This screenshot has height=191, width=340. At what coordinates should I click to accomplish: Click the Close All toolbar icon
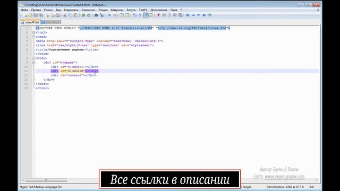(x=52, y=15)
